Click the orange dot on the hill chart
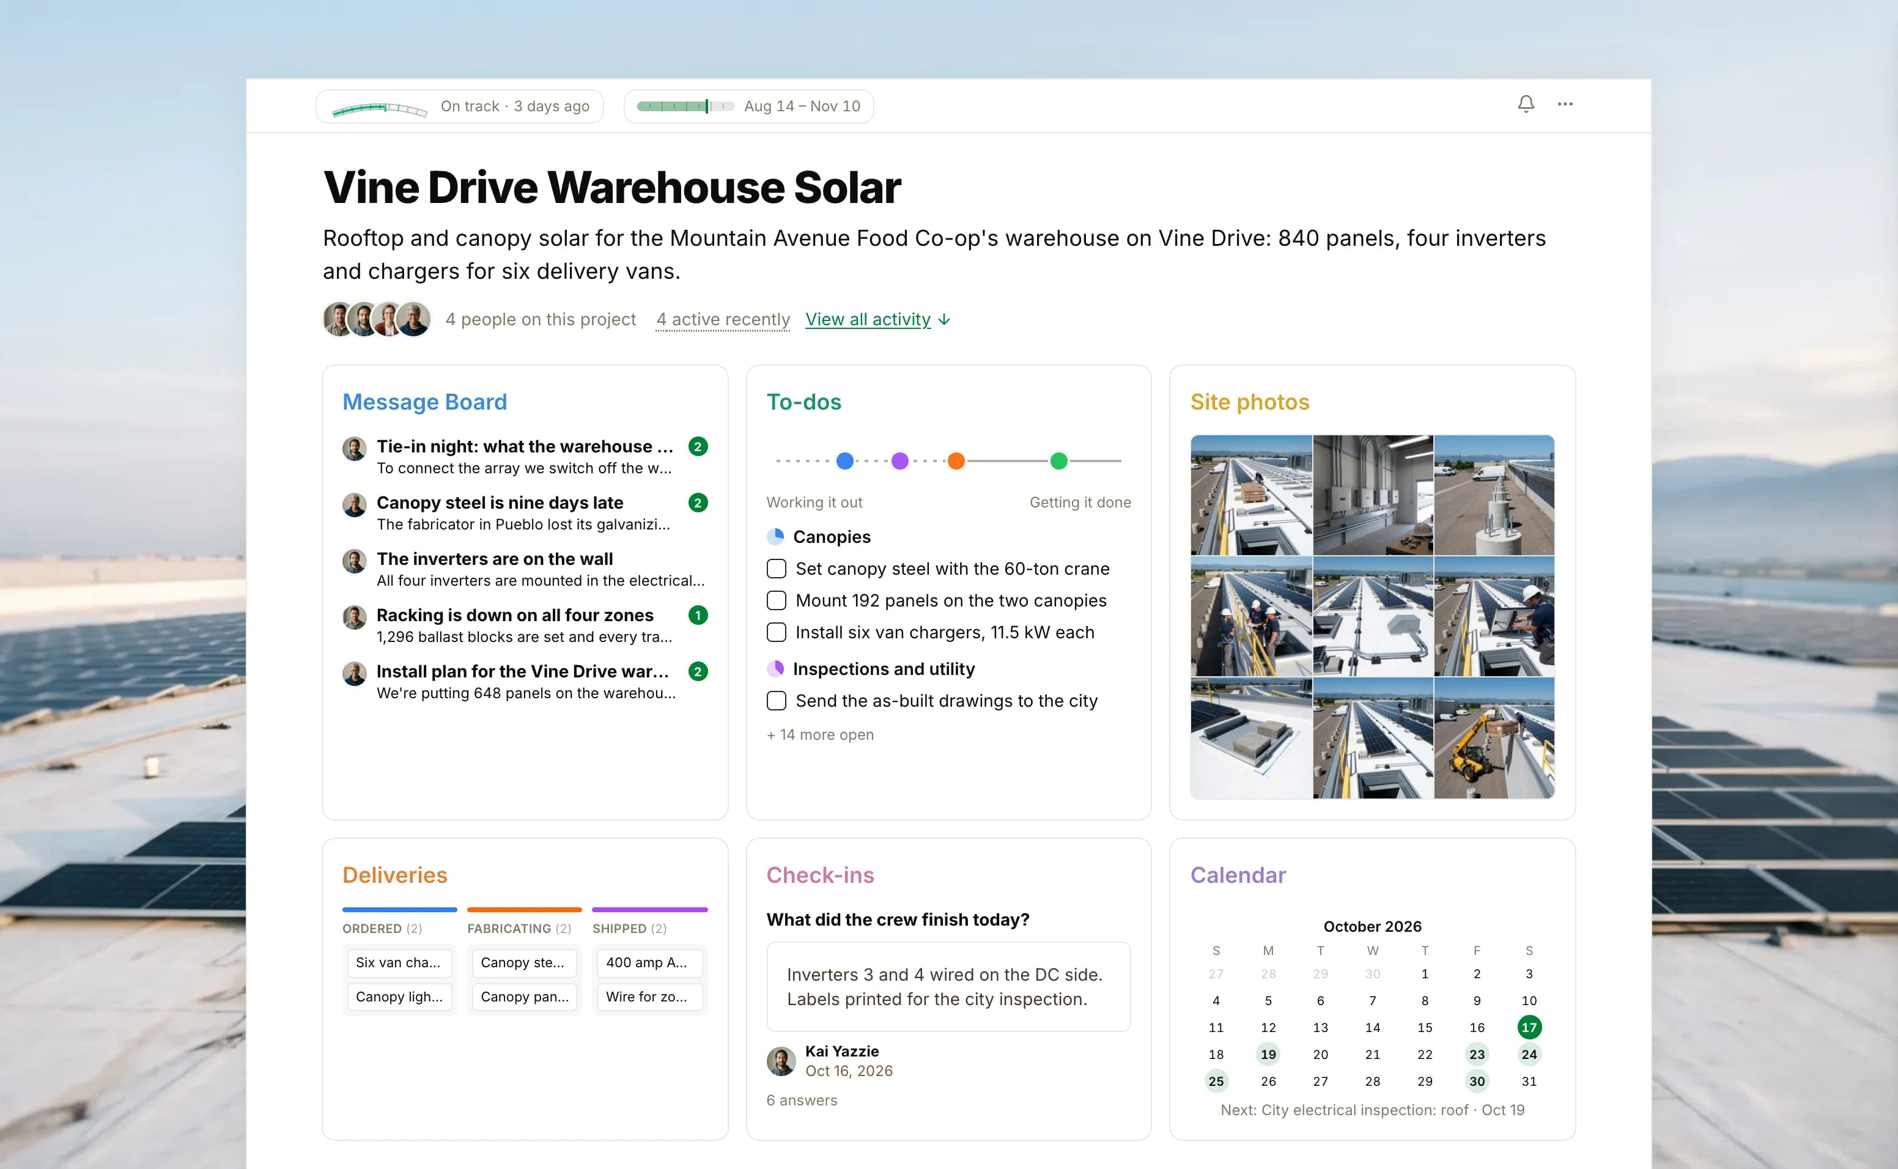 click(956, 461)
